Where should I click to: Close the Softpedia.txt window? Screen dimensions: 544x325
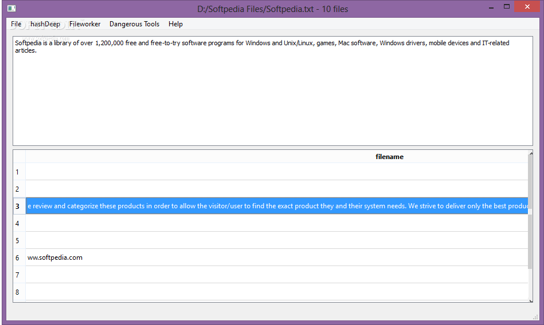click(527, 7)
